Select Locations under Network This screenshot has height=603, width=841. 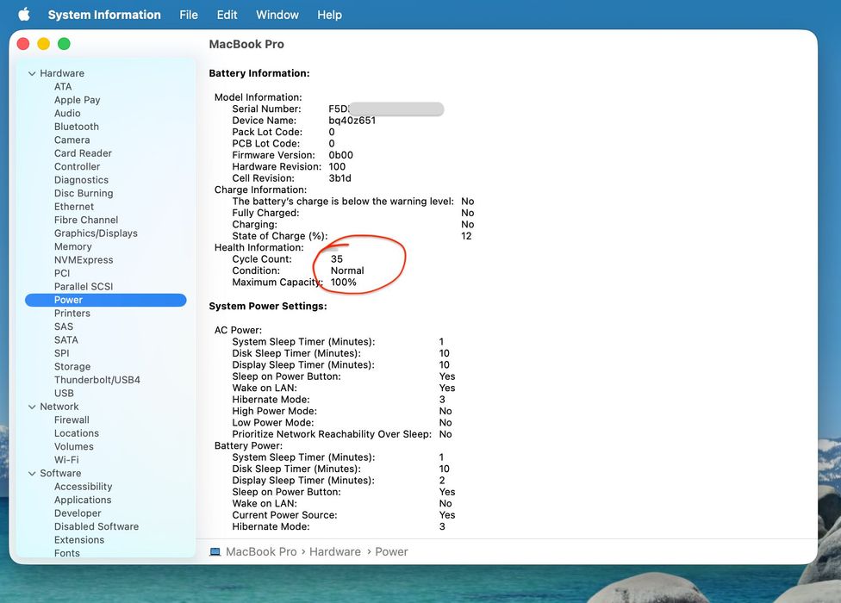click(x=76, y=433)
